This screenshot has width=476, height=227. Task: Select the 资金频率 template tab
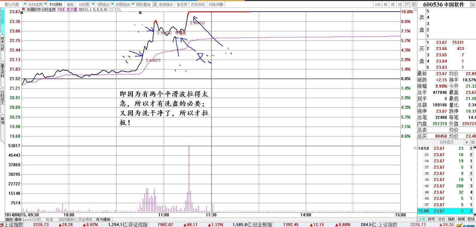pyautogui.click(x=85, y=220)
